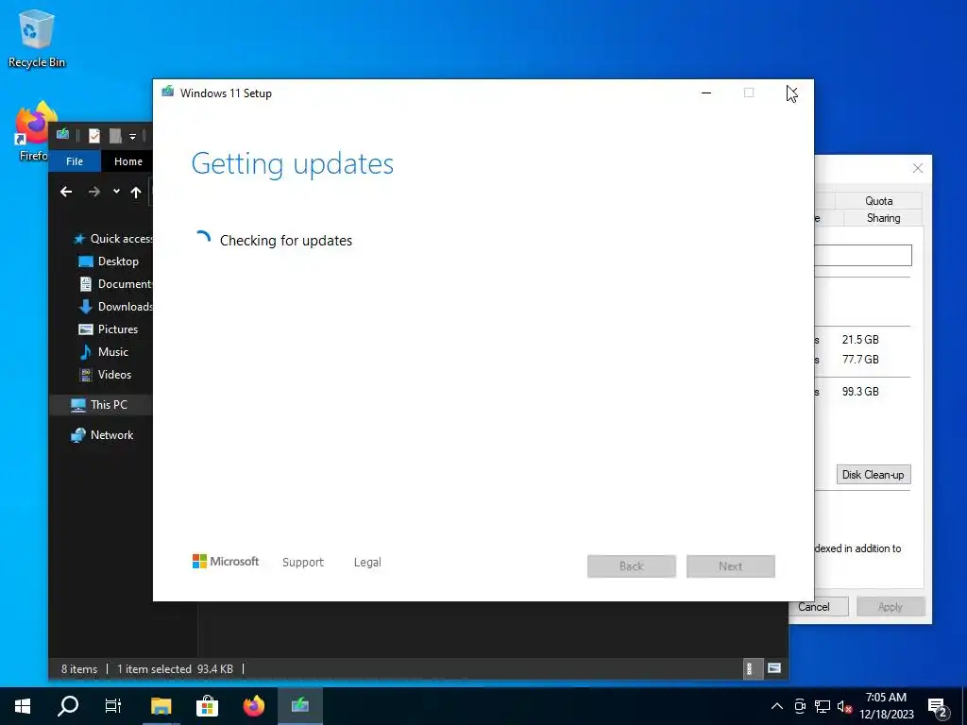Open Downloads in the navigation pane

pyautogui.click(x=115, y=307)
